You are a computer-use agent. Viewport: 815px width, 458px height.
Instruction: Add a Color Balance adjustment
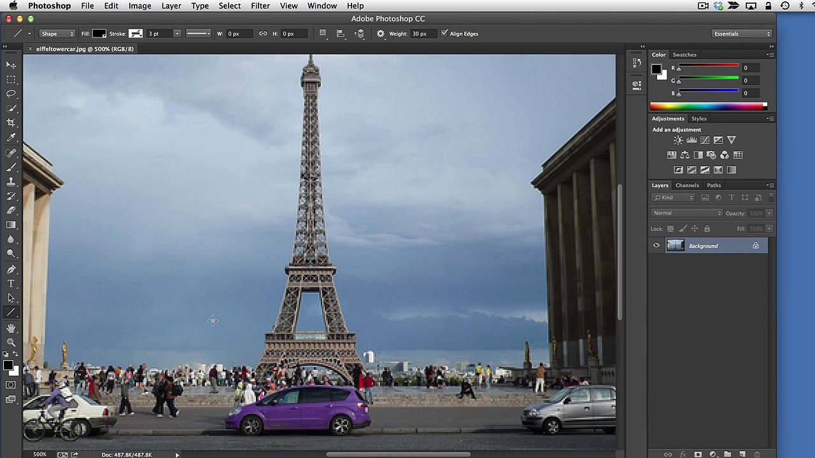click(684, 155)
